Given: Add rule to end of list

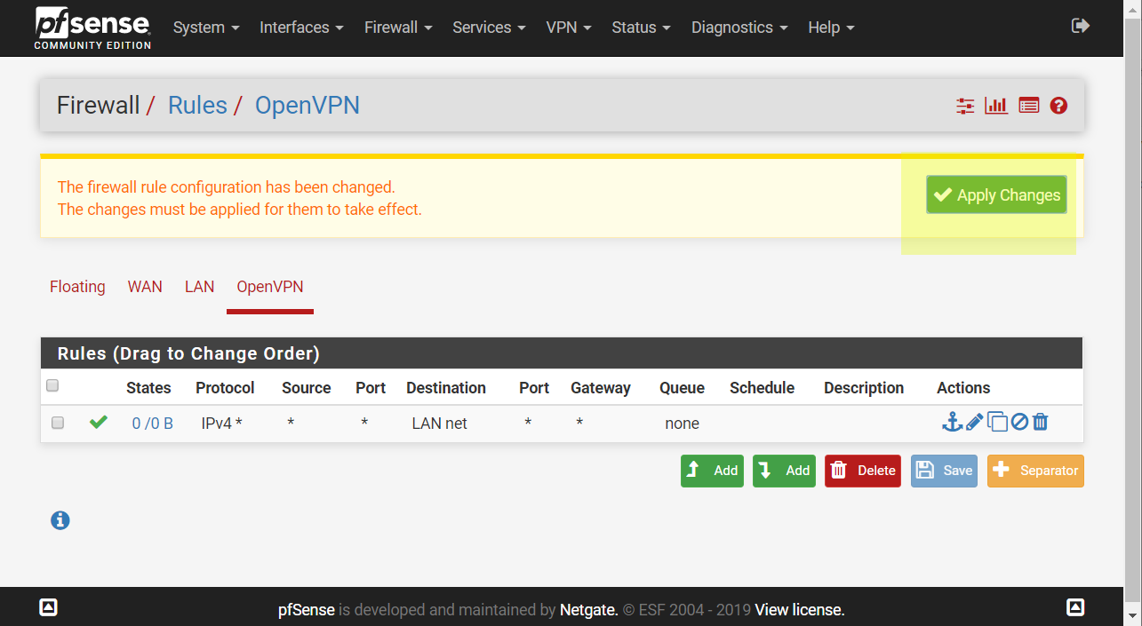Looking at the screenshot, I should click(x=784, y=471).
